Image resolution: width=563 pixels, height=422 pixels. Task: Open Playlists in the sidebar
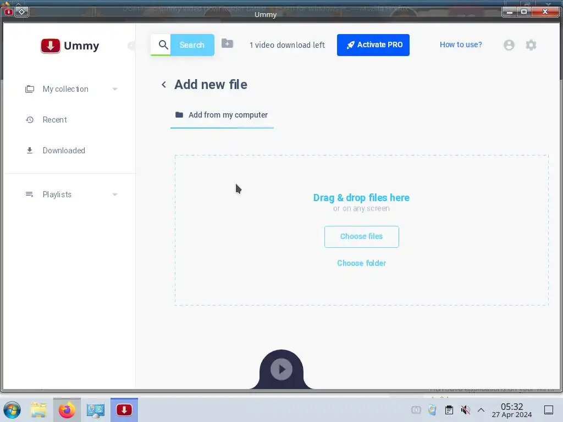(x=57, y=195)
